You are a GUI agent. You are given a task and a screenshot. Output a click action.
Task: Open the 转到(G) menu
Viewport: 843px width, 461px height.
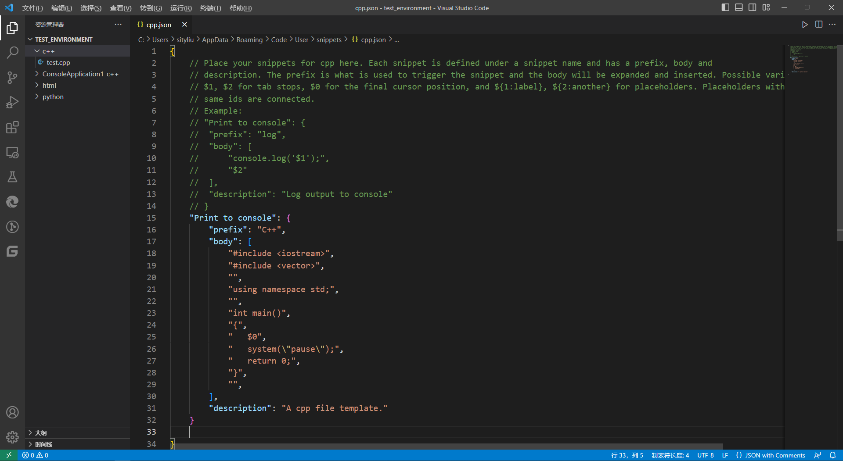click(151, 8)
